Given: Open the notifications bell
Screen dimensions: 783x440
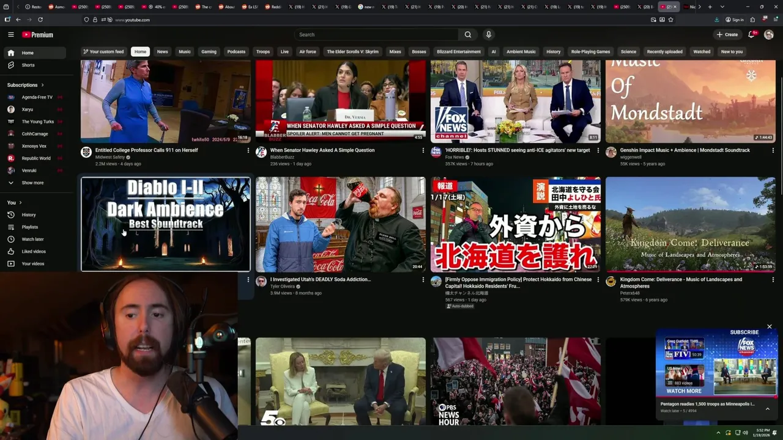Looking at the screenshot, I should click(752, 35).
